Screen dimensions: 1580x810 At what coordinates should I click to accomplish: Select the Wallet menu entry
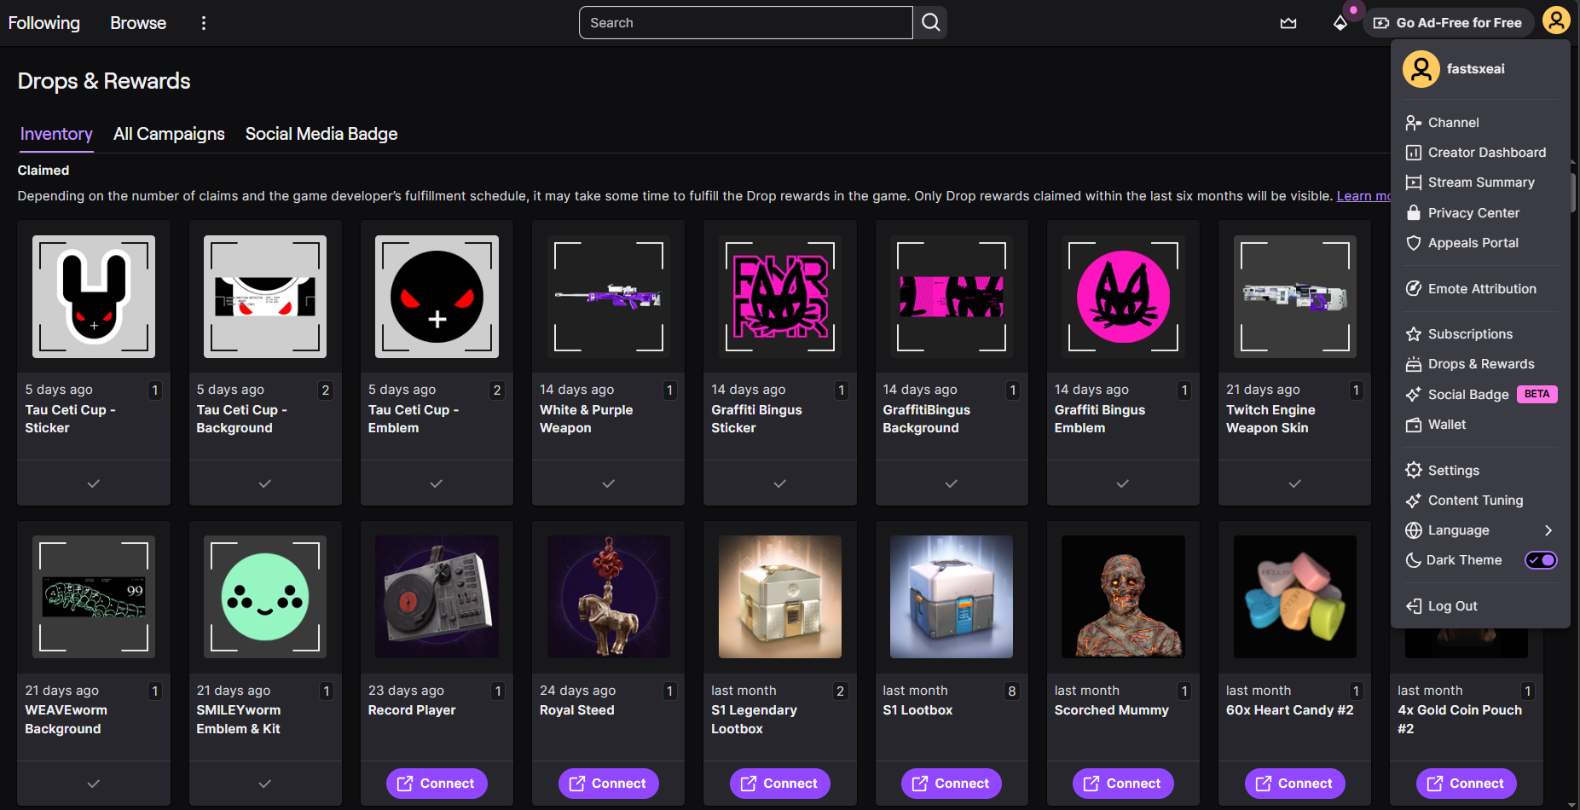1446,425
